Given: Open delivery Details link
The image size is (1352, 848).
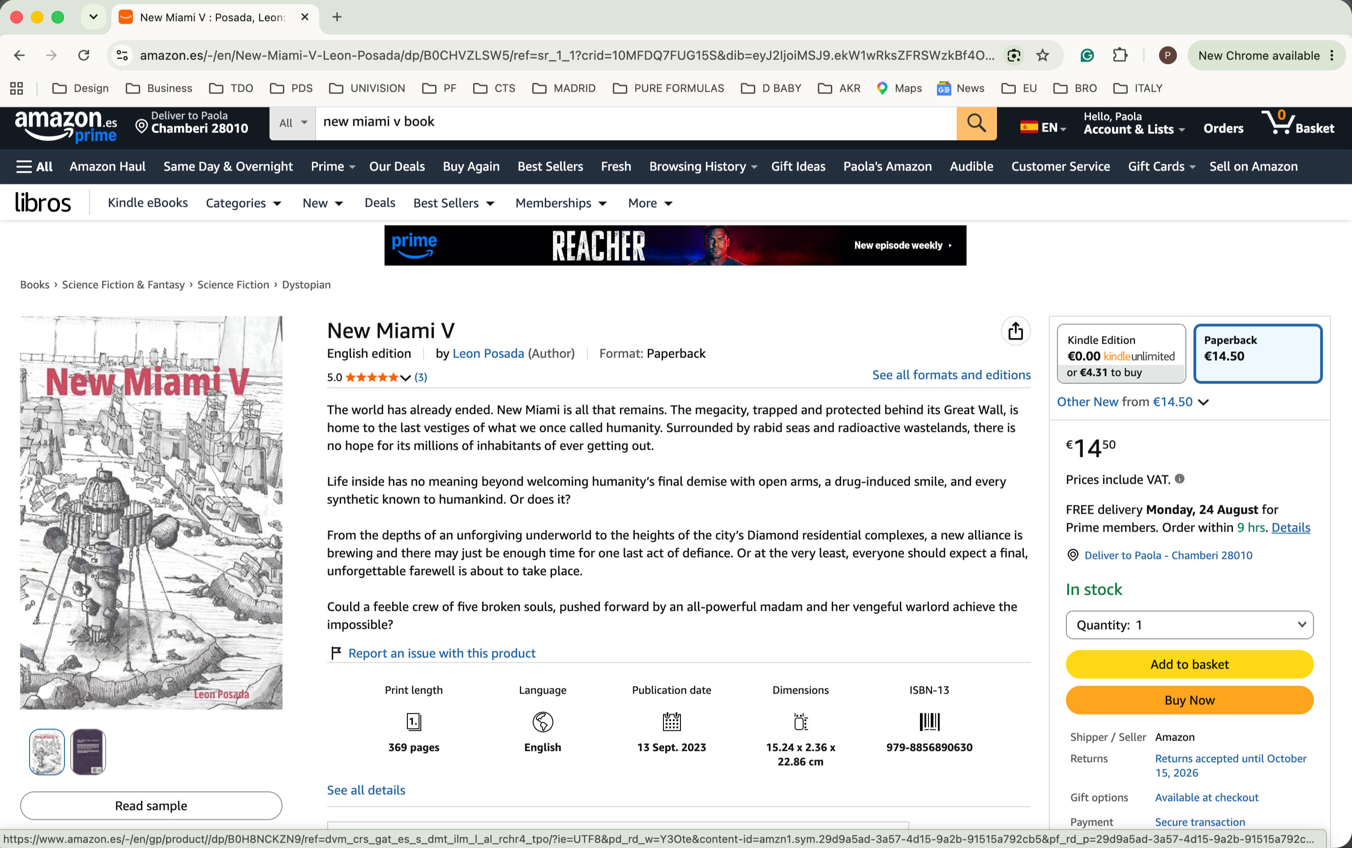Looking at the screenshot, I should pyautogui.click(x=1290, y=527).
